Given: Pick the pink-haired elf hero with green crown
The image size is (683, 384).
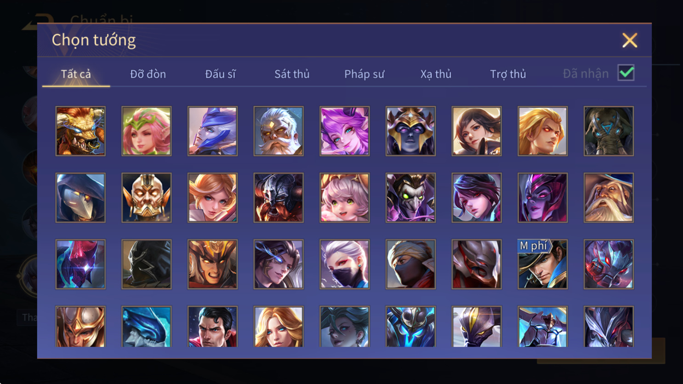Looking at the screenshot, I should 147,131.
